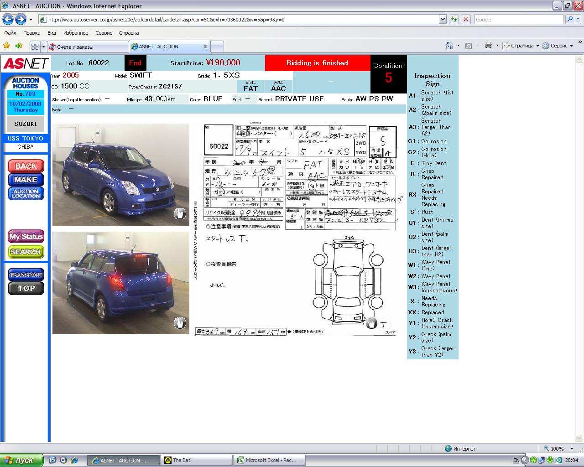Click the StartPrice ¥190,000 text

click(x=205, y=63)
